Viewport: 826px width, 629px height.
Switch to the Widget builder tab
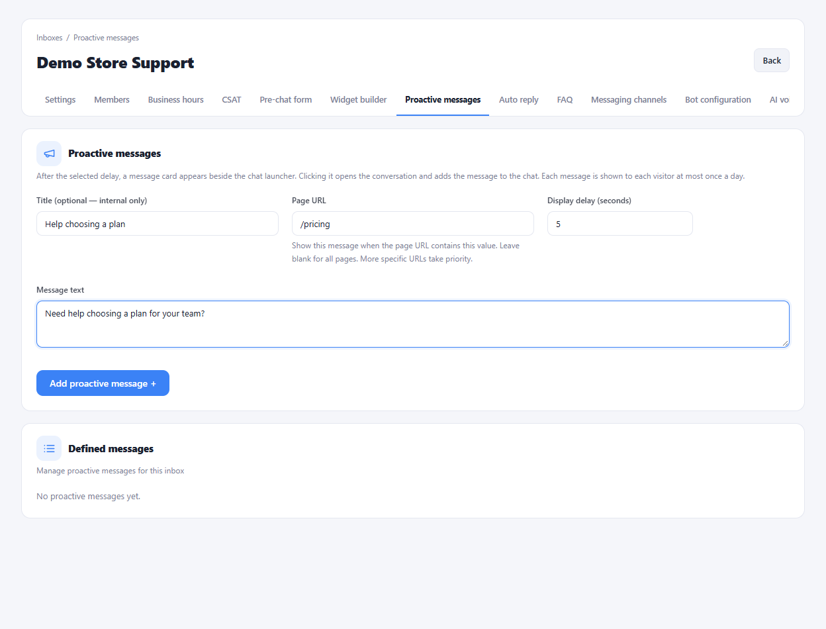(x=359, y=100)
